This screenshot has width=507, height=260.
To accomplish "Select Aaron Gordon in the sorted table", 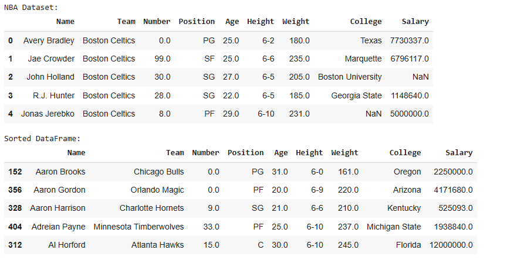I will pos(59,190).
